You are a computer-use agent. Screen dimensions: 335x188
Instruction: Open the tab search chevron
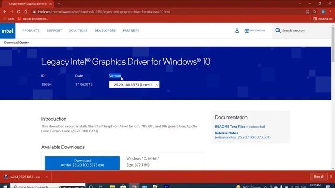coord(300,4)
